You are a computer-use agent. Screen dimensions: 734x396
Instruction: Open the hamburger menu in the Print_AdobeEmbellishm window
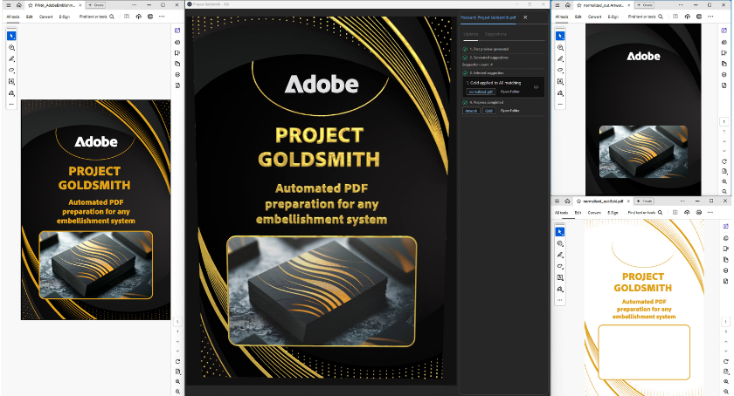point(8,5)
